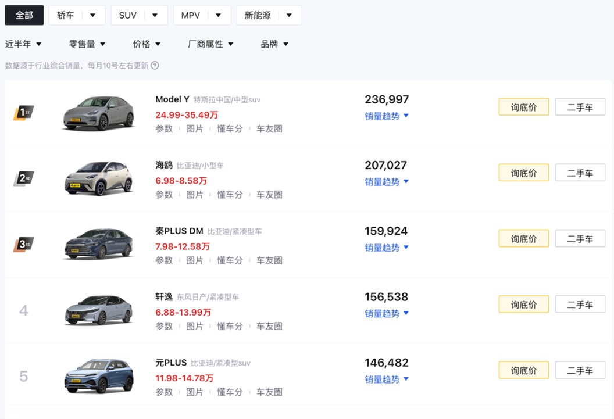This screenshot has height=419, width=614.
Task: Open the 品牌 filter dropdown
Action: point(274,44)
